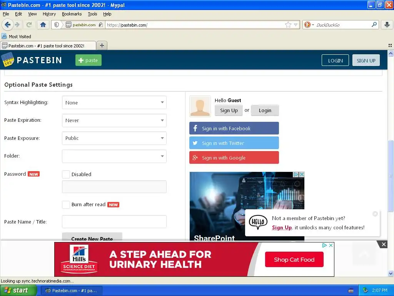Click the Create New Paste button

click(92, 237)
